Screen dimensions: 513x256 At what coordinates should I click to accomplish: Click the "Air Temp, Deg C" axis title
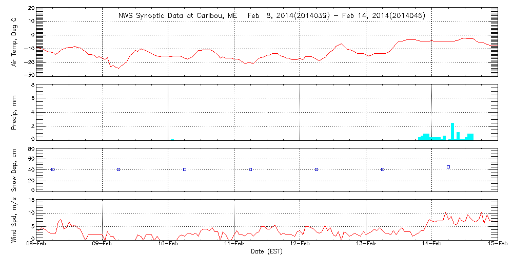(14, 42)
